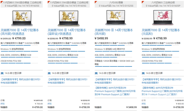Click 4GB, DDR4, 2400MHz memory spec text
185x111 pixels.
[110, 55]
